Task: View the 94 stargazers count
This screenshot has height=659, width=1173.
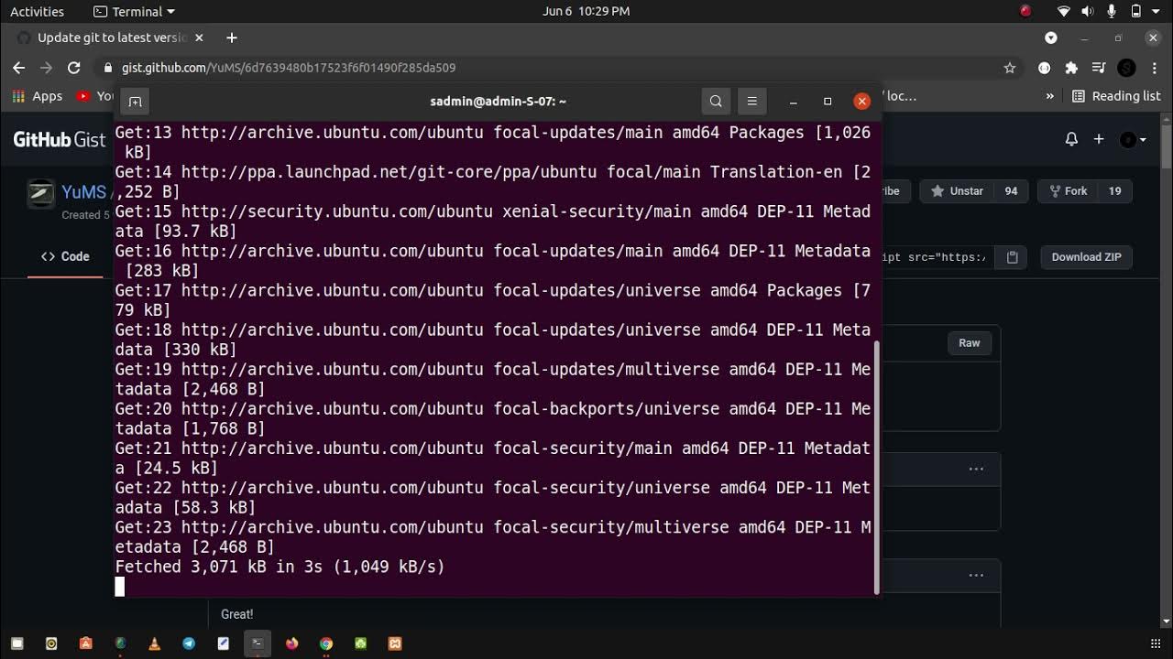Action: pos(1011,191)
